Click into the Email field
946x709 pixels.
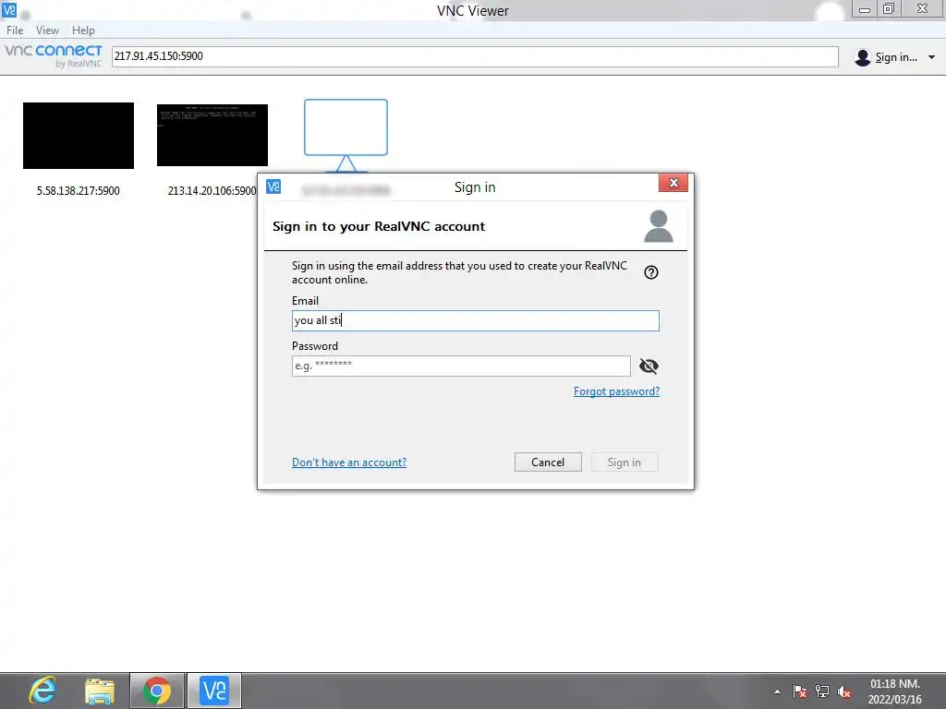[x=476, y=320]
